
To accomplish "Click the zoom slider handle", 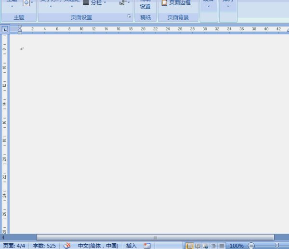I will point(276,246).
